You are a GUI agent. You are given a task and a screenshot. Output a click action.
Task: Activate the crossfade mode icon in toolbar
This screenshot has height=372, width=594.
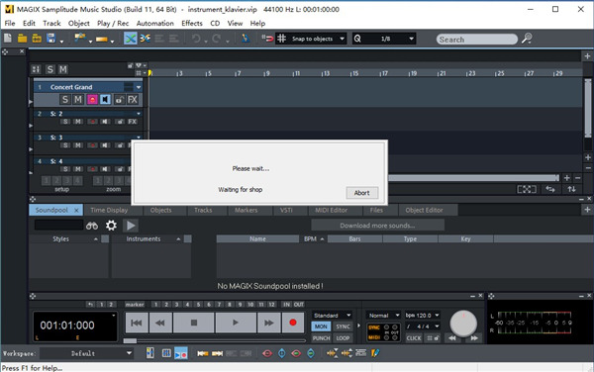pyautogui.click(x=131, y=39)
